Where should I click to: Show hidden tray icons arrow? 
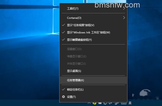click(89, 103)
